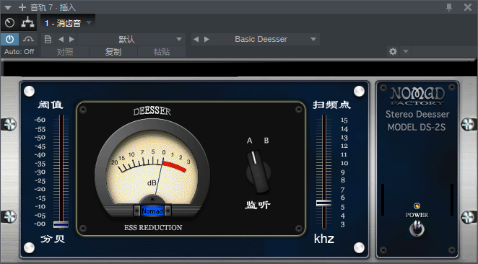The height and width of the screenshot is (264, 478).
Task: Open the window menu triangle at top-left
Action: click(x=8, y=8)
